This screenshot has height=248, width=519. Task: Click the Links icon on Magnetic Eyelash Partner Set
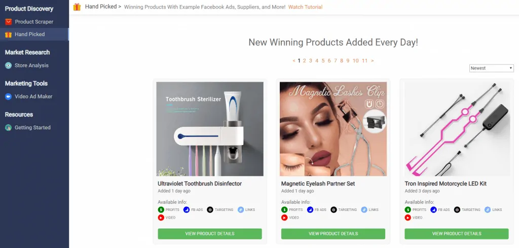(364, 209)
